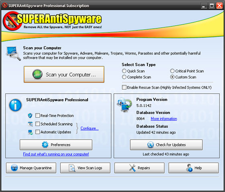Screen dimensions: 225x192
Task: Toggle Real-Time Protection checkbox
Action: (38, 116)
